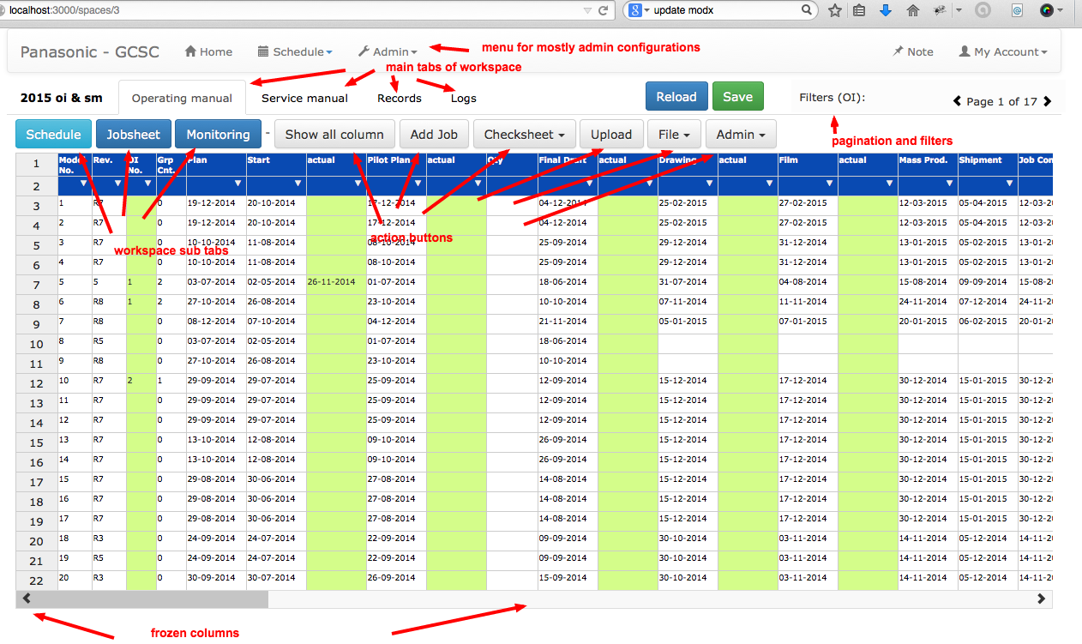1082x644 pixels.
Task: Open the Note pin link
Action: click(x=912, y=51)
